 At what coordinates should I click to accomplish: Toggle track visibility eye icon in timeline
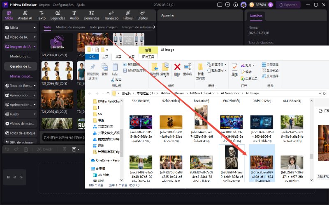coord(15,177)
